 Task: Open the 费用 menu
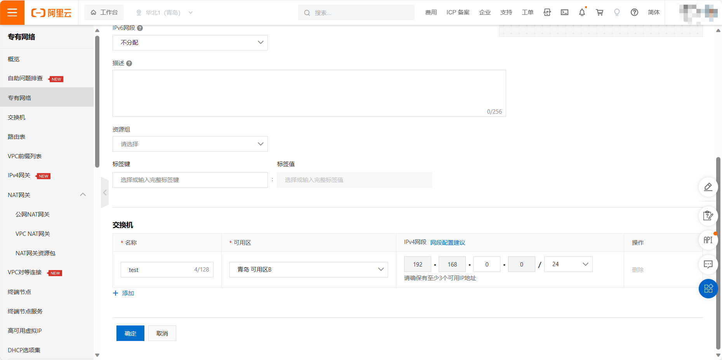coord(431,12)
